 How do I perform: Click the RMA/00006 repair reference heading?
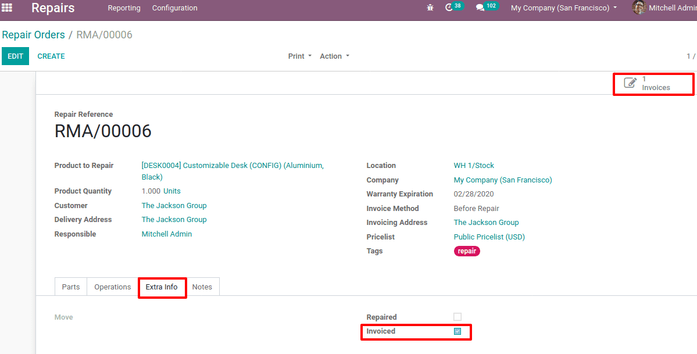[103, 131]
